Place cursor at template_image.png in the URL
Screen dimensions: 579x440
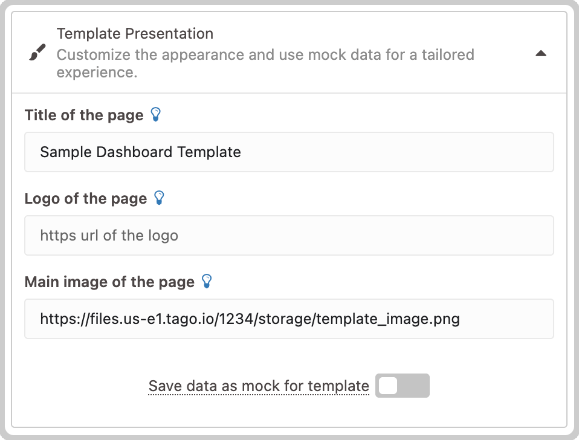tap(388, 319)
